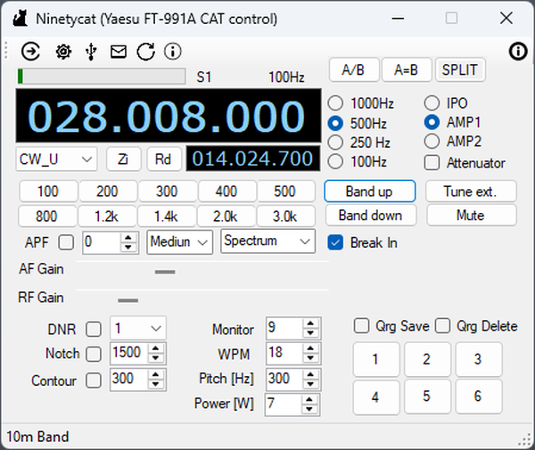535x450 pixels.
Task: Click the bold info icon at far right
Action: tap(518, 52)
